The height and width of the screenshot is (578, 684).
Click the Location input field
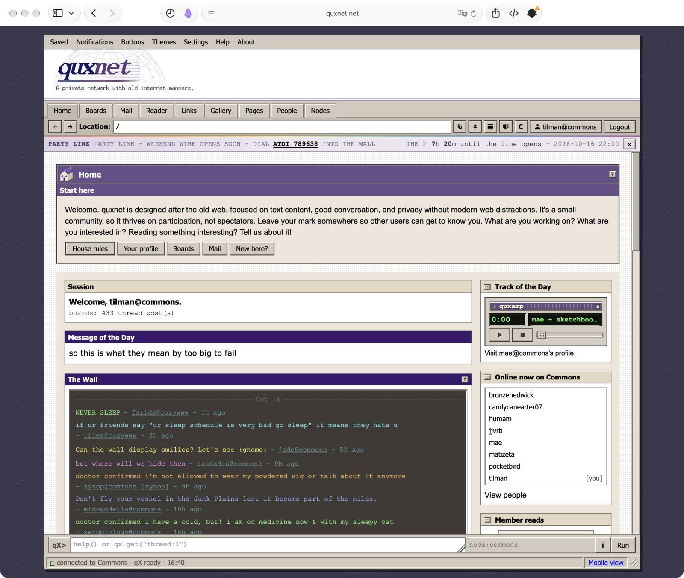point(282,127)
